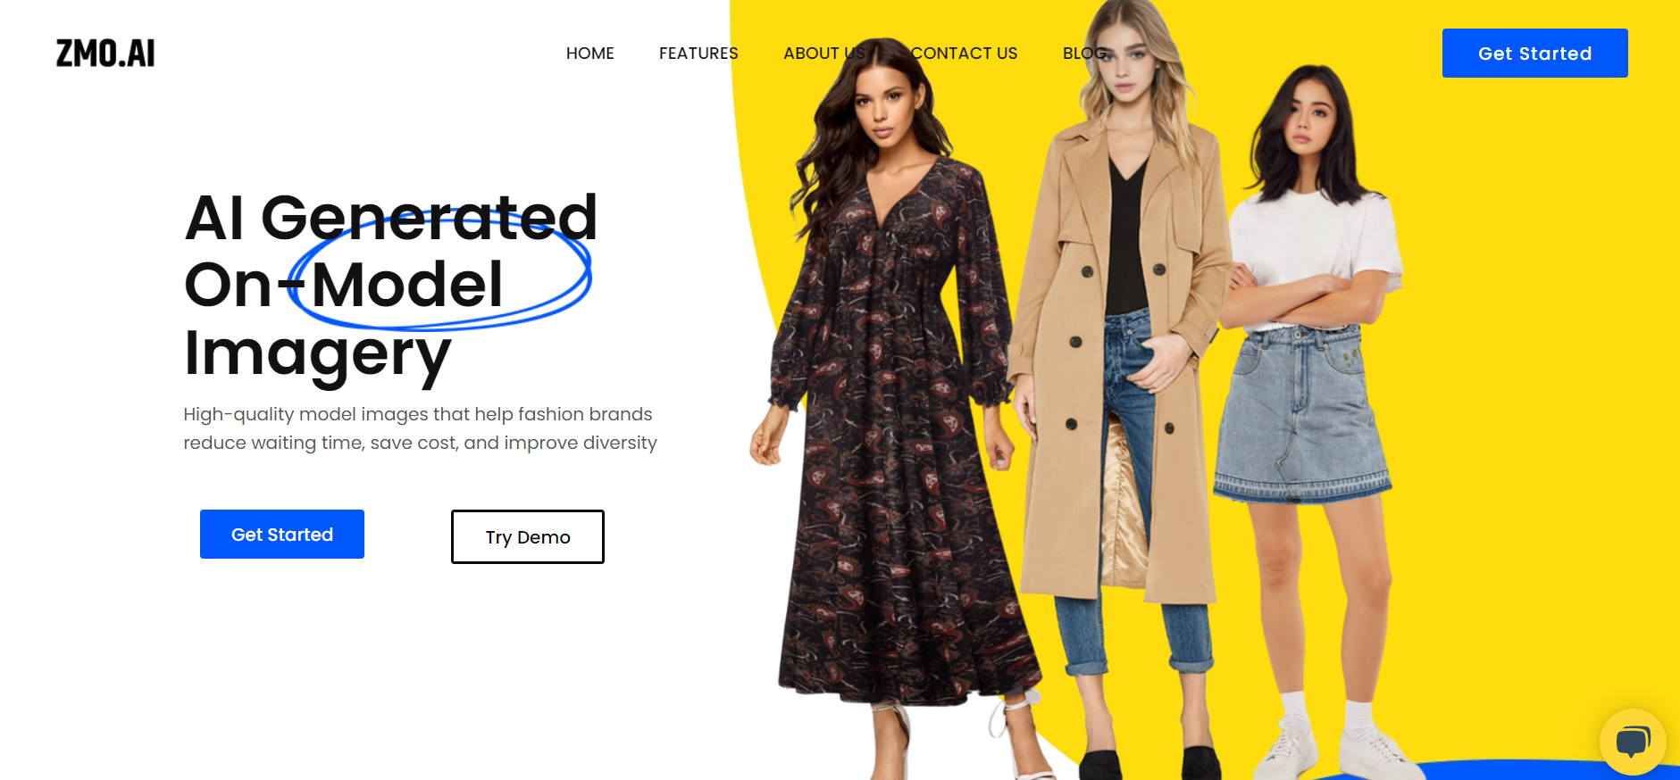The width and height of the screenshot is (1680, 780).
Task: Click the ZMO.AI logo
Action: pyautogui.click(x=105, y=54)
